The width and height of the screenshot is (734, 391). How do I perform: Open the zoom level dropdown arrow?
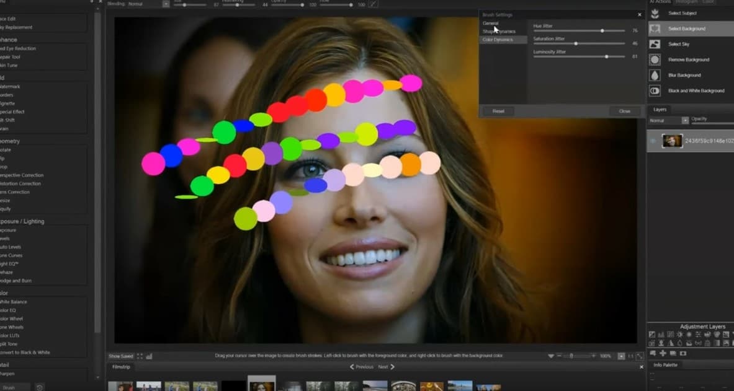621,356
